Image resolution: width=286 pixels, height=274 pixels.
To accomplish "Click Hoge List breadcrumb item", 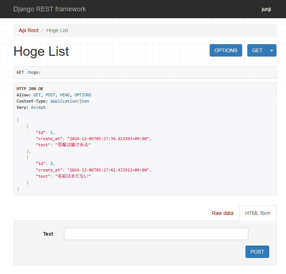I will tap(57, 30).
